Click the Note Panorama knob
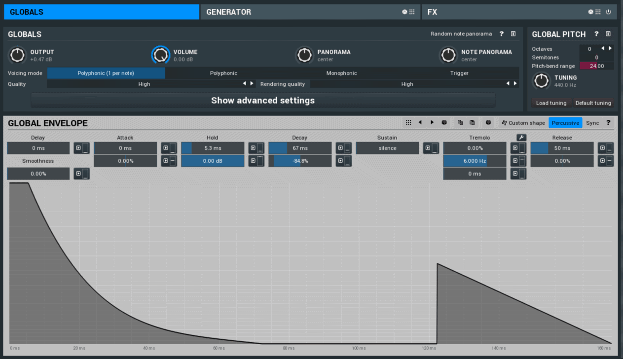623x359 pixels. (x=449, y=55)
